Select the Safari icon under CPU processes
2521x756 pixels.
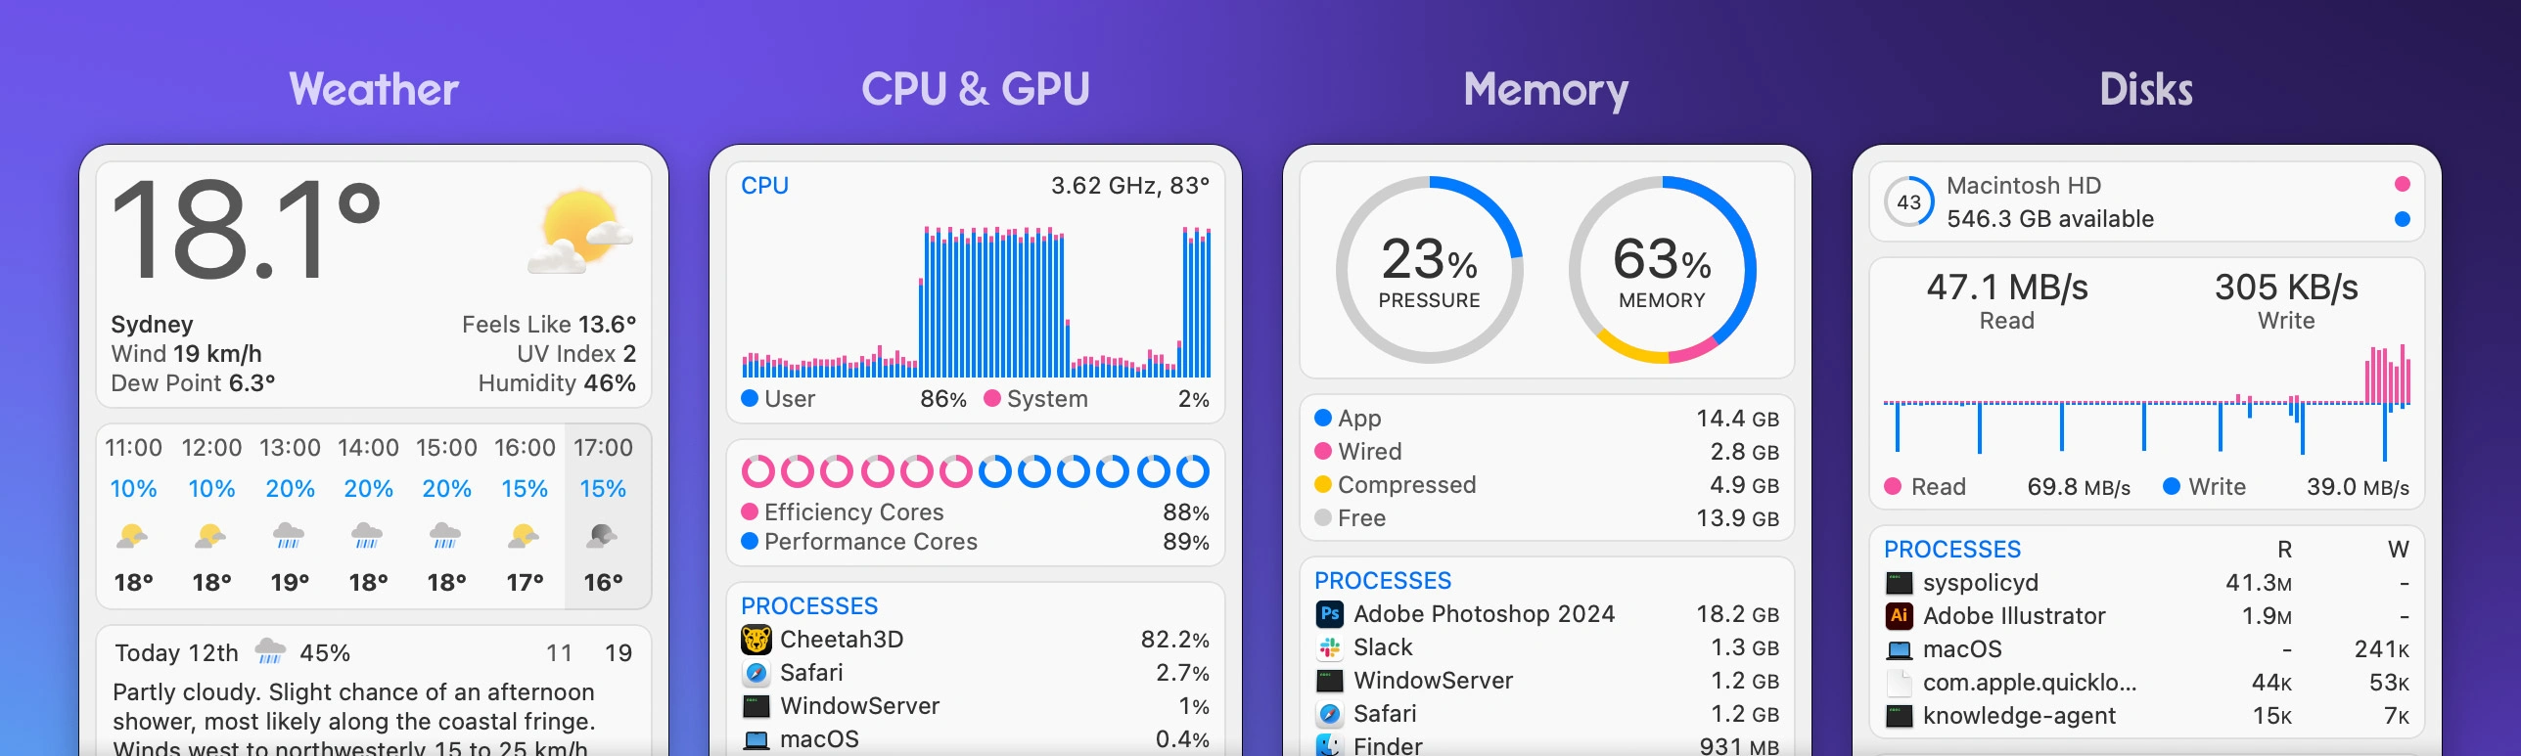[754, 673]
